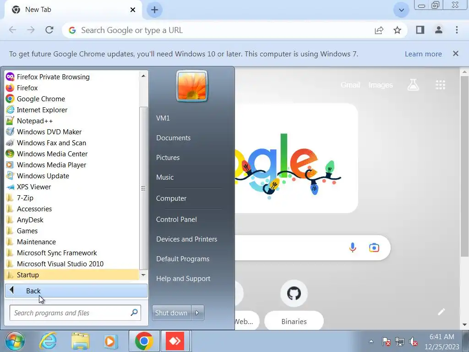Click Chrome's forward navigation arrow
This screenshot has height=352, width=469.
[31, 30]
